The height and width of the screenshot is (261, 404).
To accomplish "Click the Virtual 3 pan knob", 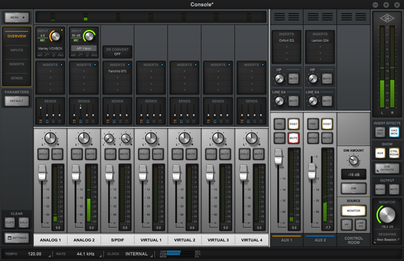I will [218, 138].
